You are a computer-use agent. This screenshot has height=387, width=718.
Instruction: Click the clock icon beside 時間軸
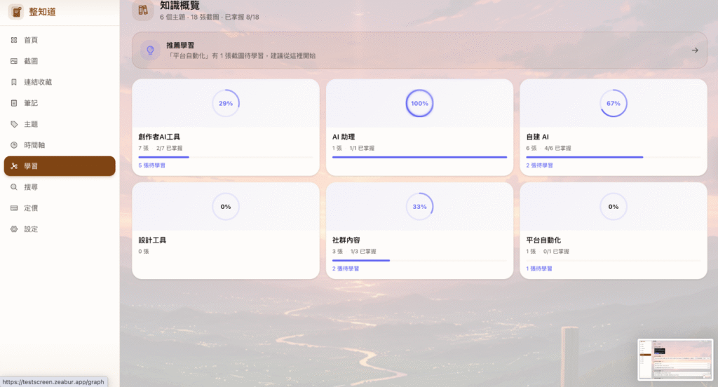(14, 145)
